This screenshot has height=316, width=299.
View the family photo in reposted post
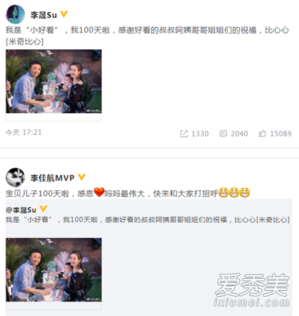pos(54,269)
